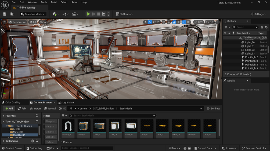Viewport: 270px width, 151px height.
Task: Click Outliner create new folder icon
Action: (x=262, y=27)
